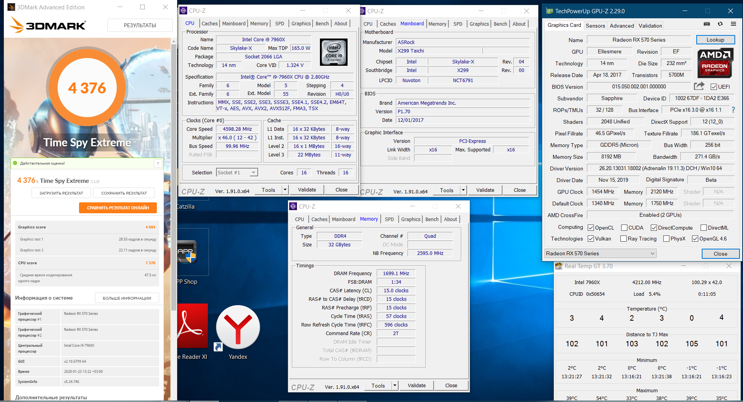Click the РЕЗУЛЬТАТЫ button in 3DMark

(x=140, y=25)
